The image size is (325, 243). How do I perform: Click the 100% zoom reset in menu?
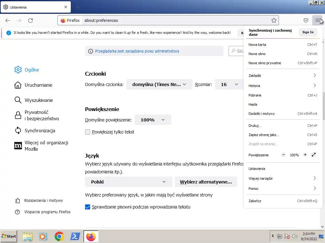click(x=294, y=155)
